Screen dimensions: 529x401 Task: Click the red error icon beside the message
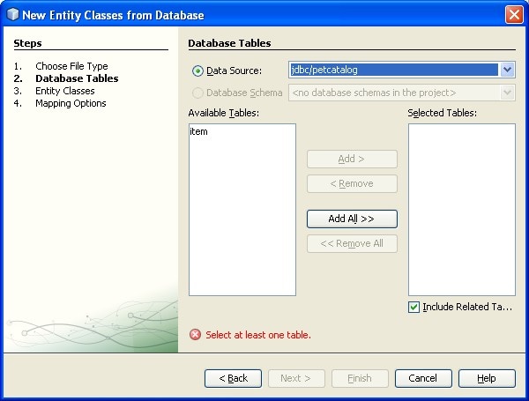tap(195, 335)
